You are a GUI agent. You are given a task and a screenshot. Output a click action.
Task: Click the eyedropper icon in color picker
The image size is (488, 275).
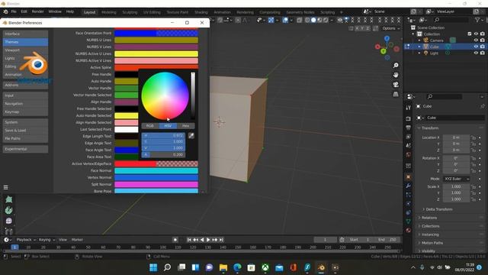pyautogui.click(x=191, y=136)
